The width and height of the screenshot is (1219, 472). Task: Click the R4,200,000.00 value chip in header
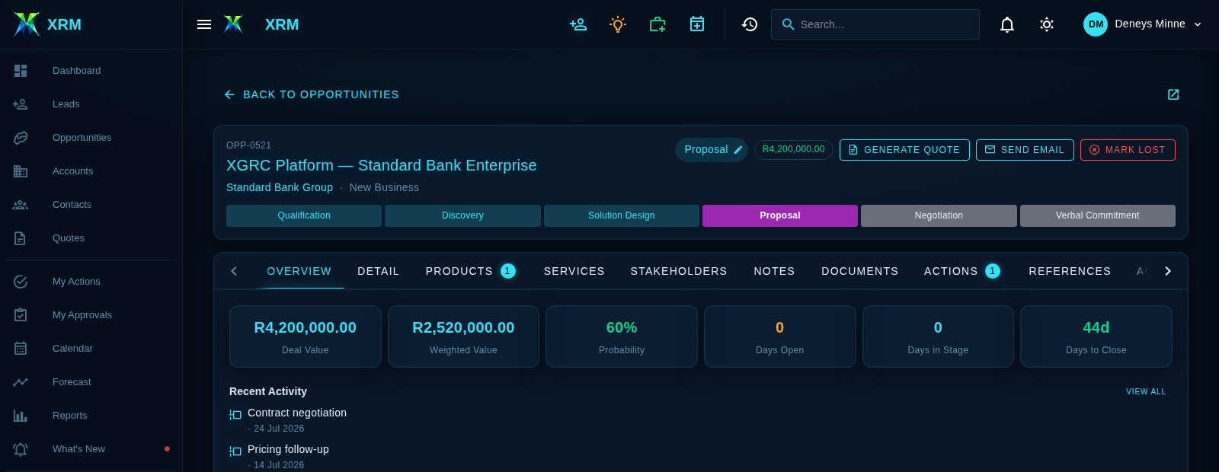point(793,149)
